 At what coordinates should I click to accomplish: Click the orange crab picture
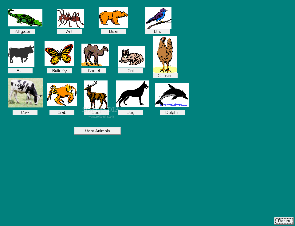click(62, 95)
